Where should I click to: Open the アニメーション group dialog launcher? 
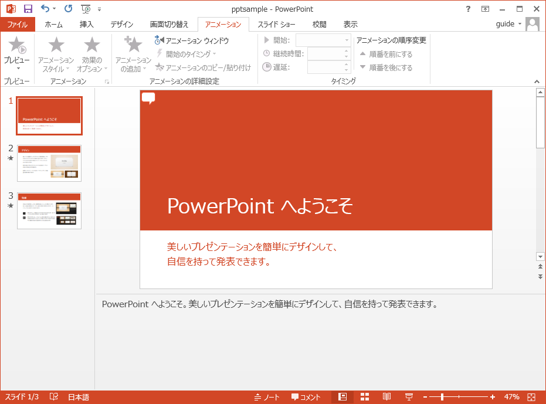[107, 82]
